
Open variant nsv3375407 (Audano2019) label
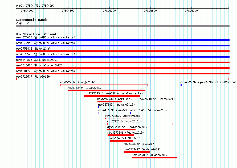(x=148, y=110)
